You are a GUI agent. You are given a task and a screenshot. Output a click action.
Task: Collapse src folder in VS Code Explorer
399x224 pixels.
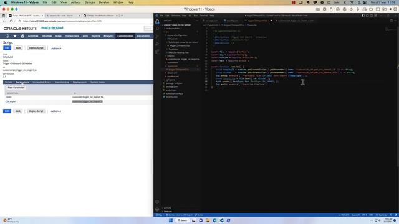pyautogui.click(x=167, y=32)
